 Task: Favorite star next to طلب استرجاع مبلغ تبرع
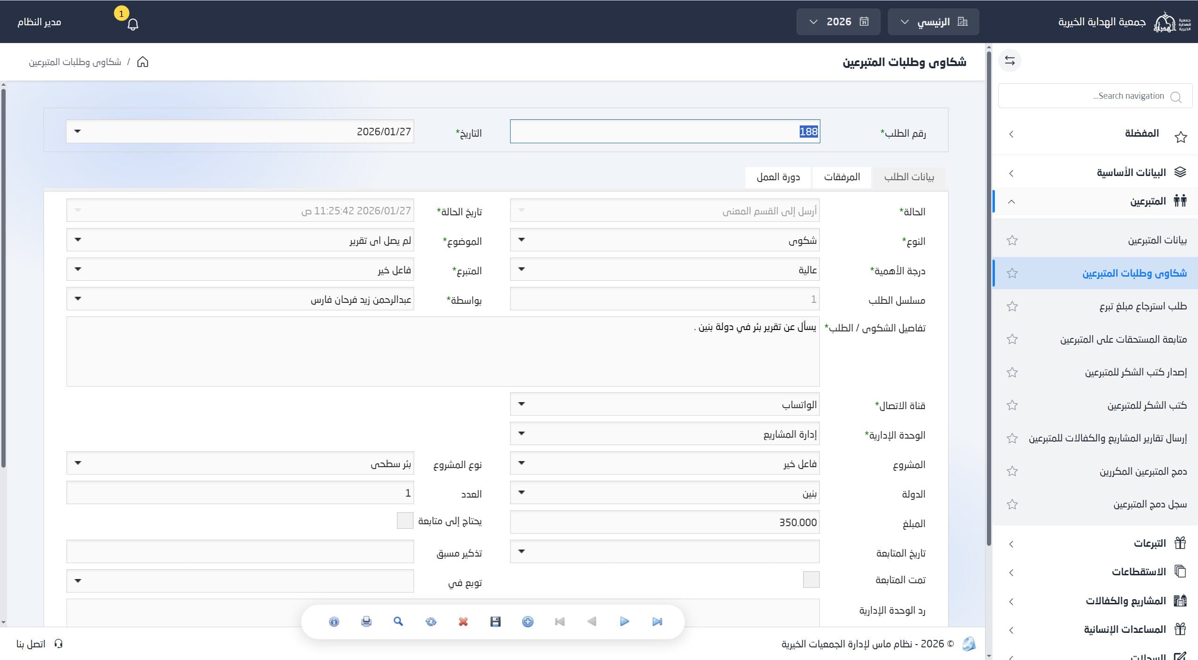1012,307
